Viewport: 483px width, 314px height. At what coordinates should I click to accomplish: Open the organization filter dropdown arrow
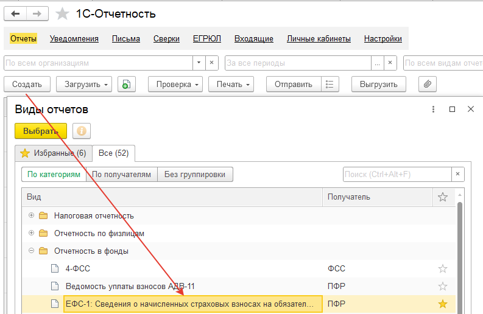point(199,63)
